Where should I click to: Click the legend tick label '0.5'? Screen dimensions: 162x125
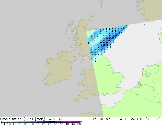pyautogui.click(x=9, y=124)
